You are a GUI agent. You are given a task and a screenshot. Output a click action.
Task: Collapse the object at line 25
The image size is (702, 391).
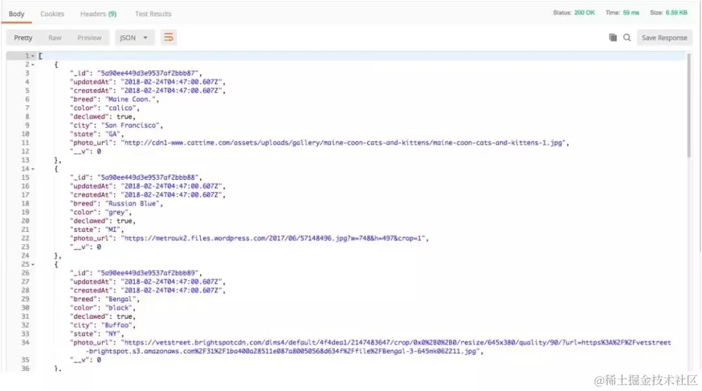tap(32, 264)
